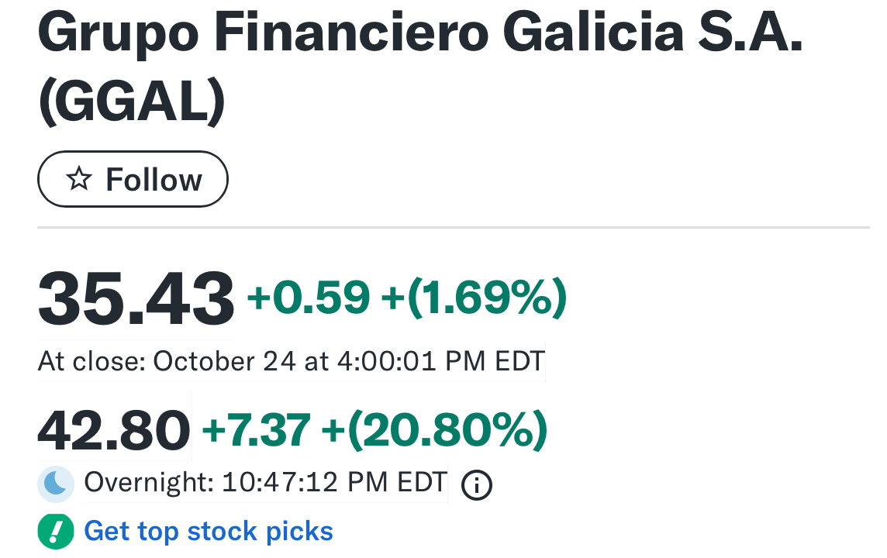Click the overnight price 42.80
This screenshot has height=558, width=887.
point(114,430)
